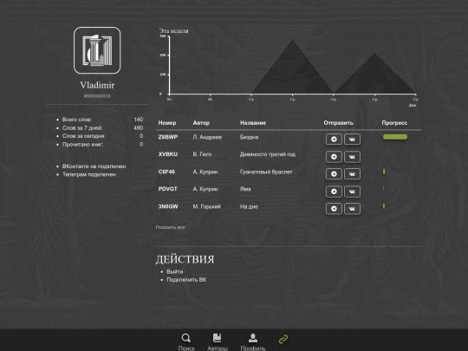
Task: Click the Номер column header
Action: pyautogui.click(x=167, y=123)
